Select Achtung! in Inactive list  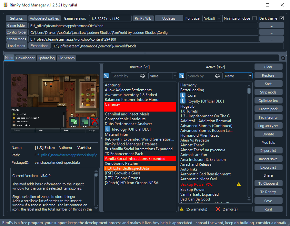(x=113, y=85)
